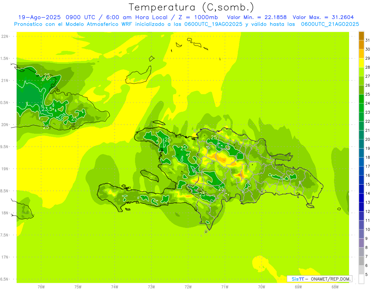This screenshot has width=376, height=291.
Task: Click the "74W" longitude axis label
Action: coord(115,287)
